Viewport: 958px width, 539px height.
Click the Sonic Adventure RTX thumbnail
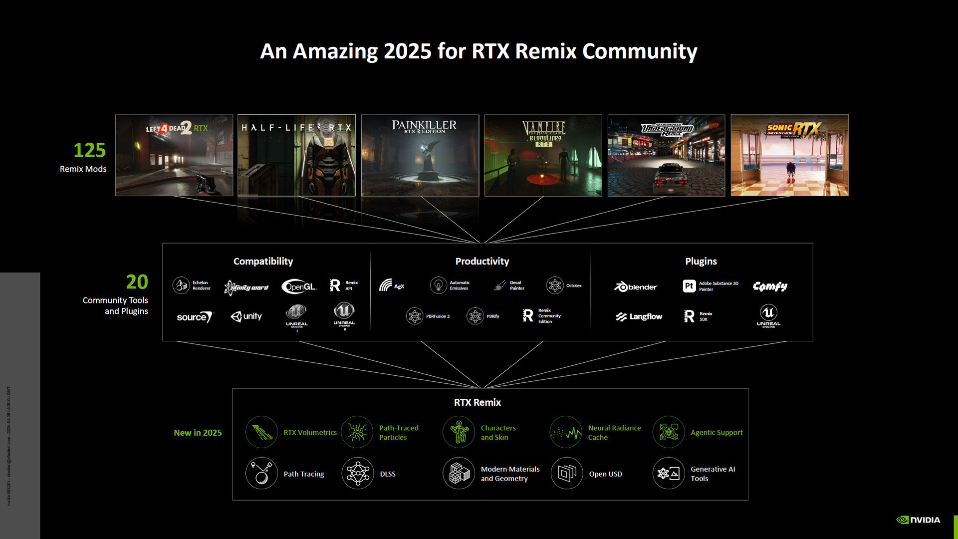point(789,155)
